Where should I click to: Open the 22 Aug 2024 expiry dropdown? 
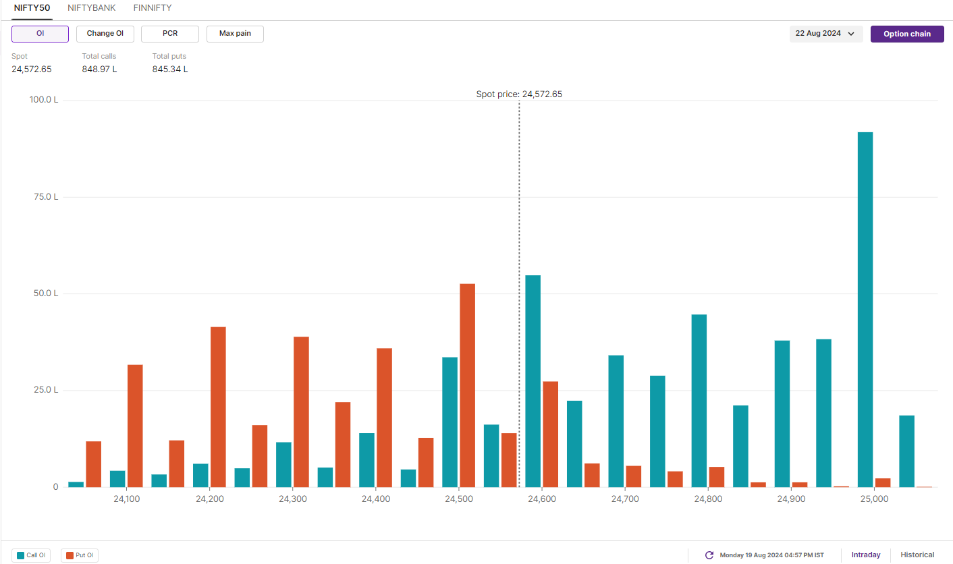(826, 34)
